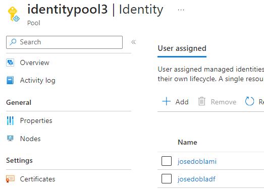Open the josedoblami identity link
The width and height of the screenshot is (264, 191).
[x=197, y=162]
